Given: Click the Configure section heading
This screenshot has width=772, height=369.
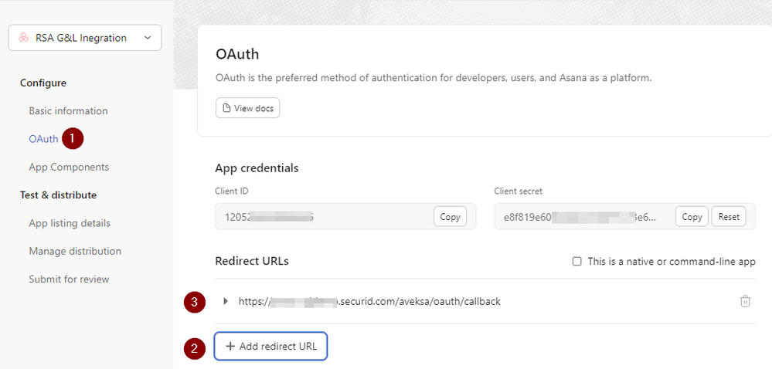Looking at the screenshot, I should point(43,83).
